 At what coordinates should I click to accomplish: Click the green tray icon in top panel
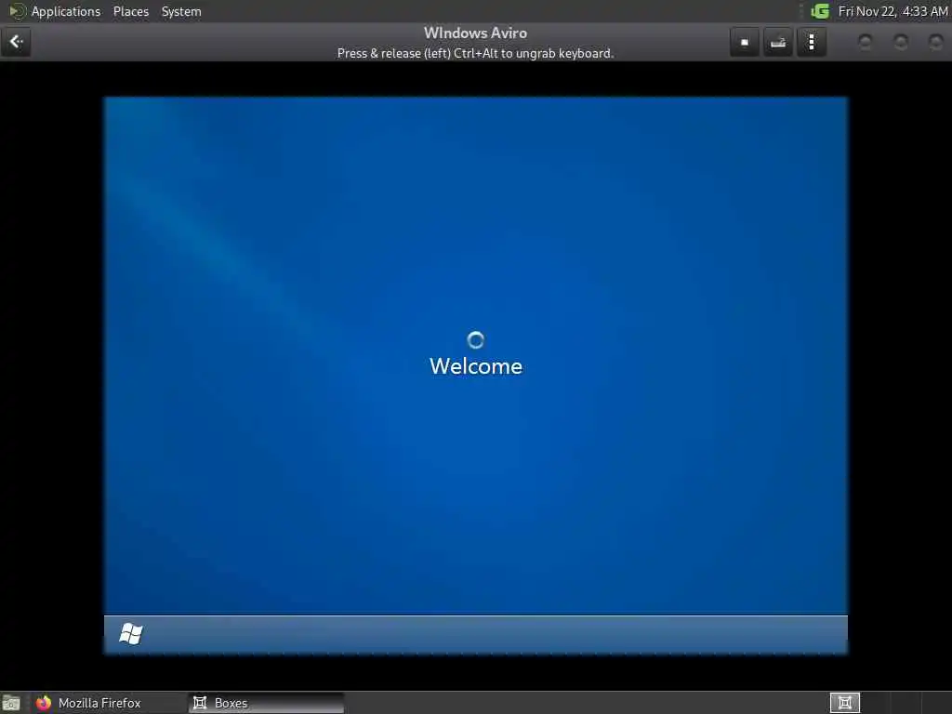tap(820, 11)
